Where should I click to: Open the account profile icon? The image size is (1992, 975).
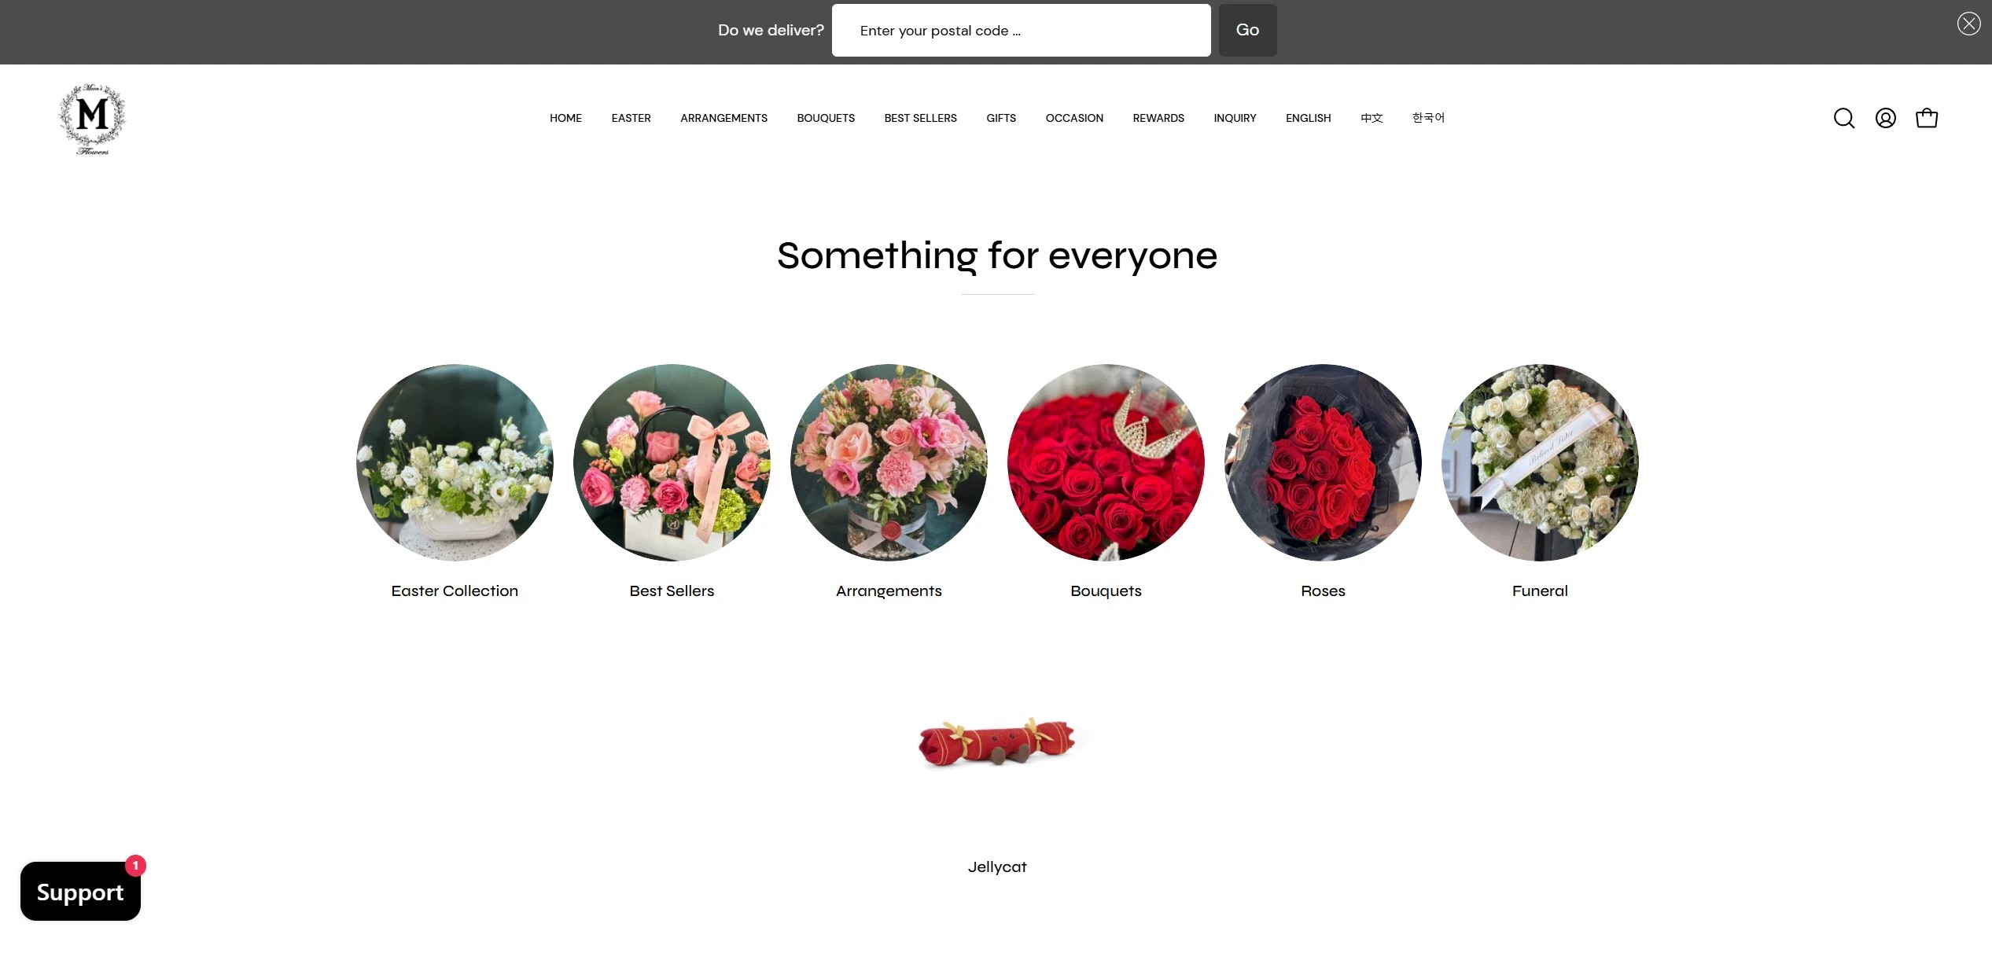1885,118
